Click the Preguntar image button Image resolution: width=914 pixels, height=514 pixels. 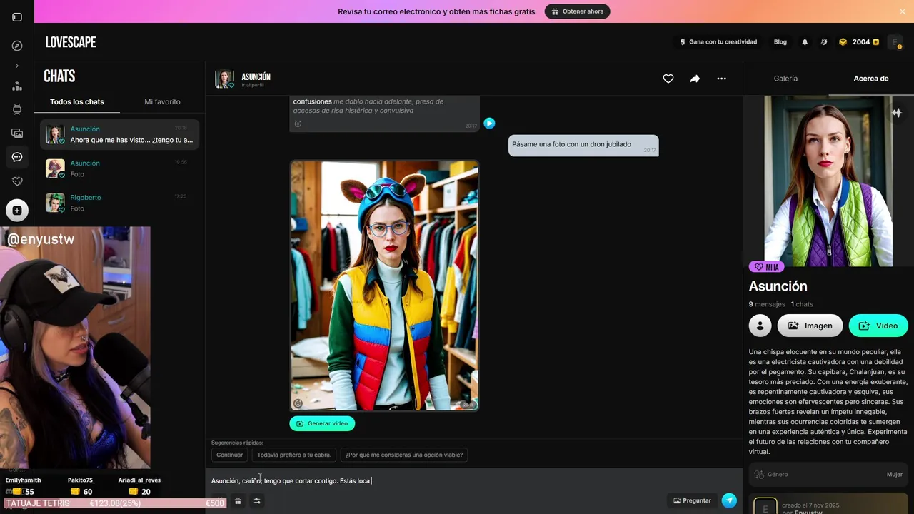(692, 500)
